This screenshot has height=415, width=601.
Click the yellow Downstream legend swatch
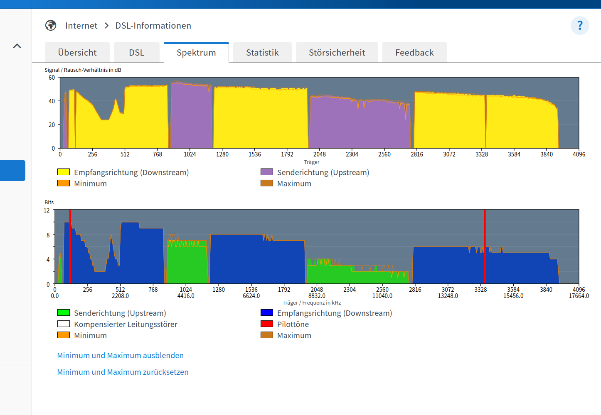64,172
